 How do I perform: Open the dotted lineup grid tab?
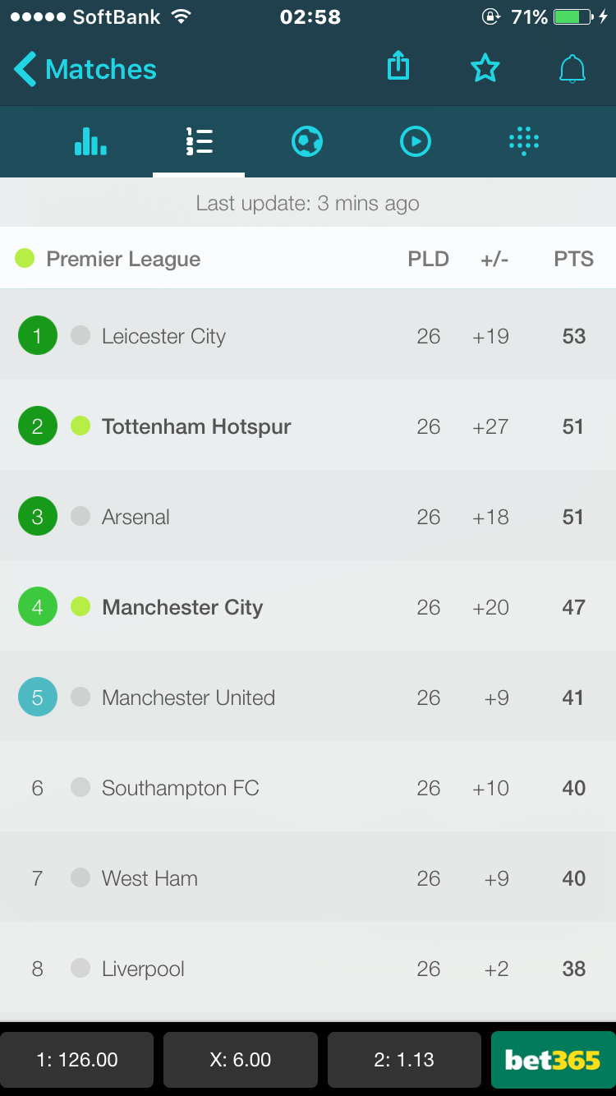click(x=524, y=141)
